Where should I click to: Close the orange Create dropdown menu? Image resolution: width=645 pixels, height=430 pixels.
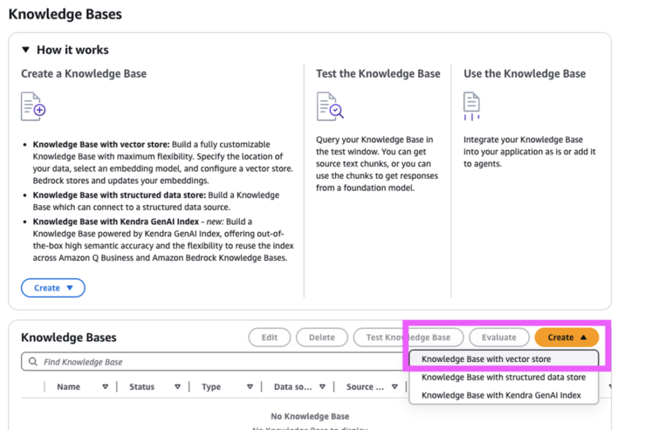567,338
